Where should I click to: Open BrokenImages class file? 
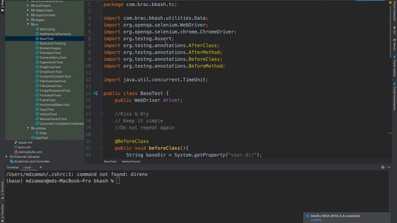(50, 48)
